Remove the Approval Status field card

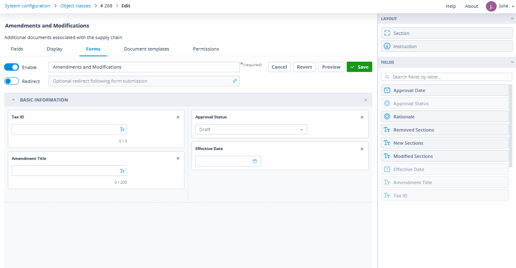[x=362, y=117]
